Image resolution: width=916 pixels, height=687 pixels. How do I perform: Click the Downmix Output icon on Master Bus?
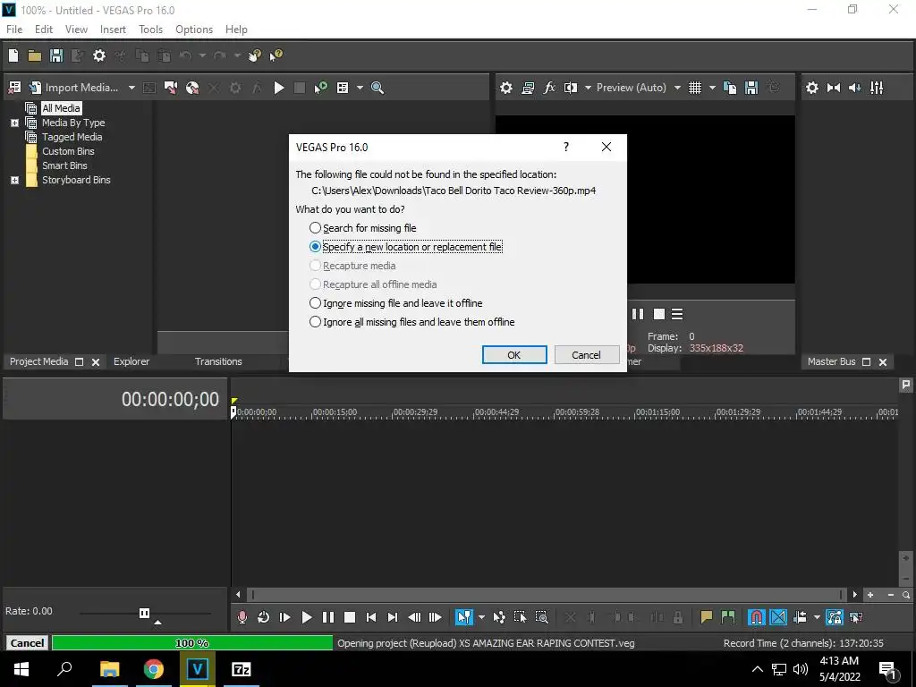coord(834,88)
